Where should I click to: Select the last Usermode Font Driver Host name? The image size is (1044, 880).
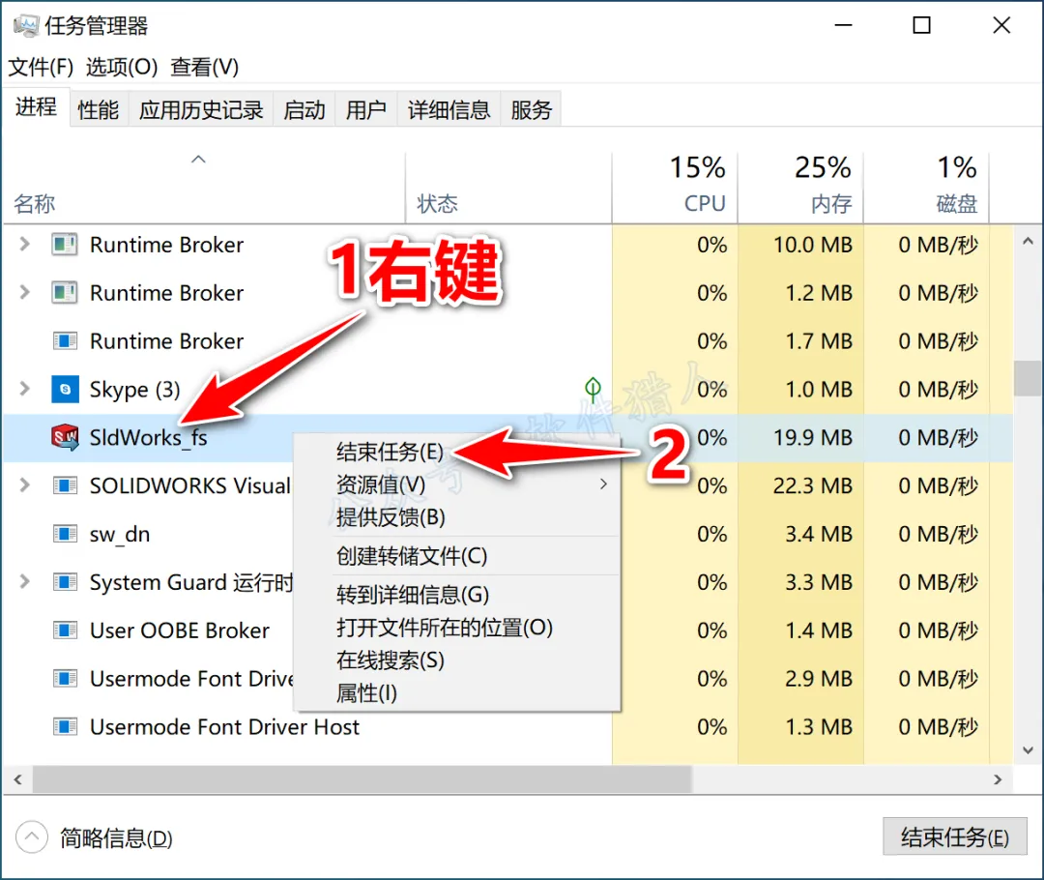coord(224,727)
